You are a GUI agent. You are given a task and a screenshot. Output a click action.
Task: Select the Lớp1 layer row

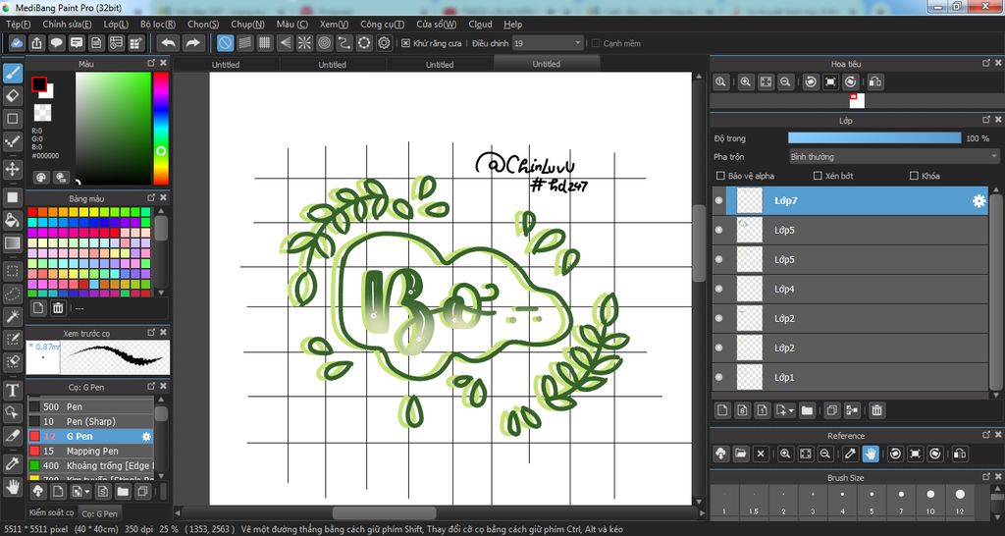tap(850, 378)
